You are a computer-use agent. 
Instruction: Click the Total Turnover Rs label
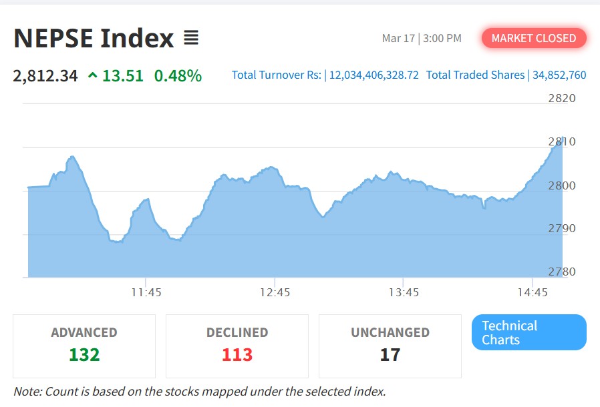tap(277, 75)
